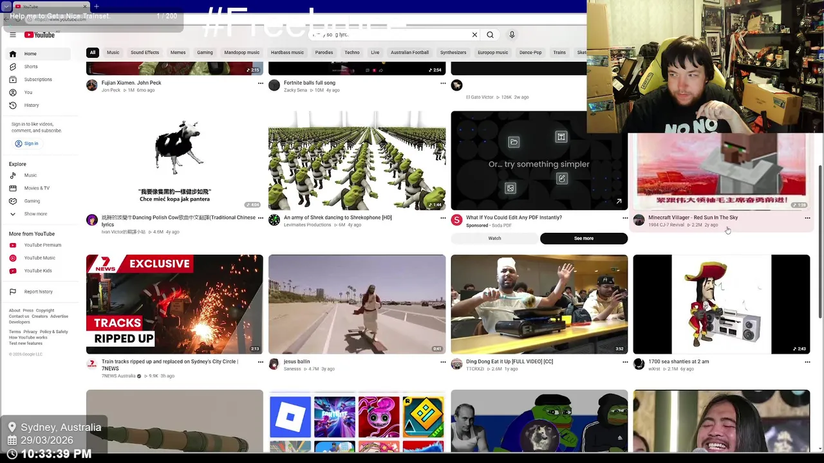Viewport: 824px width, 463px height.
Task: Play the Shrek army dancing thumbnail
Action: (357, 161)
